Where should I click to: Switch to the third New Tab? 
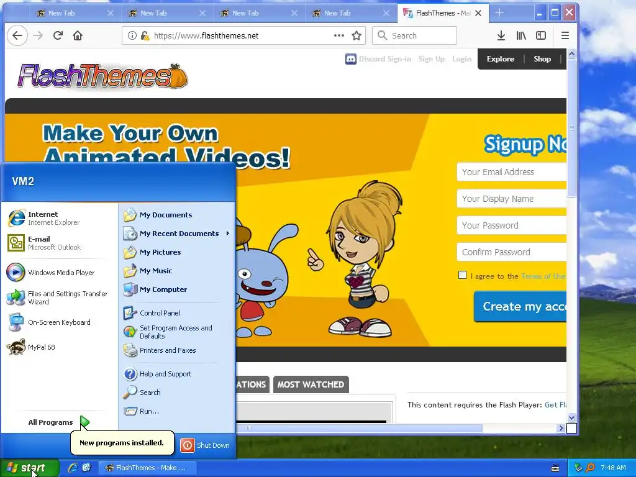pos(259,13)
